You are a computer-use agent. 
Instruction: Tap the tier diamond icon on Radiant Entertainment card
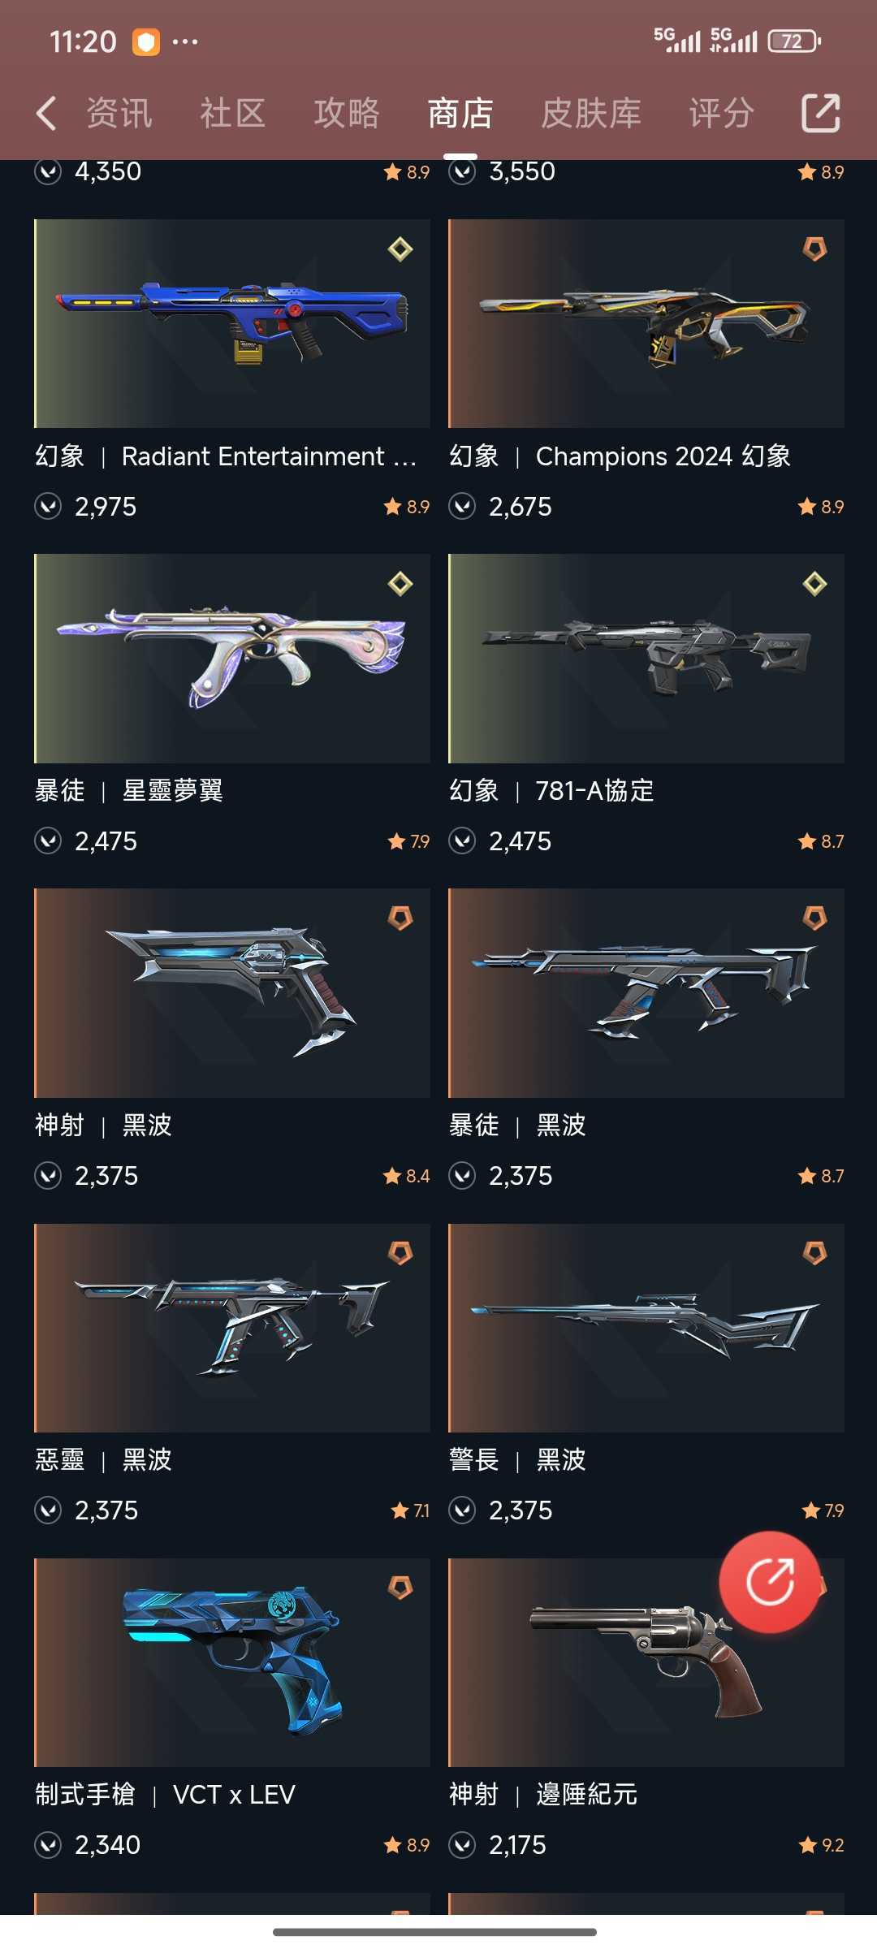[400, 249]
